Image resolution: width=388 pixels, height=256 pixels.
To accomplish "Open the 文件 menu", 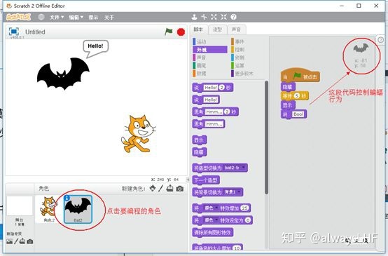I will pos(57,18).
